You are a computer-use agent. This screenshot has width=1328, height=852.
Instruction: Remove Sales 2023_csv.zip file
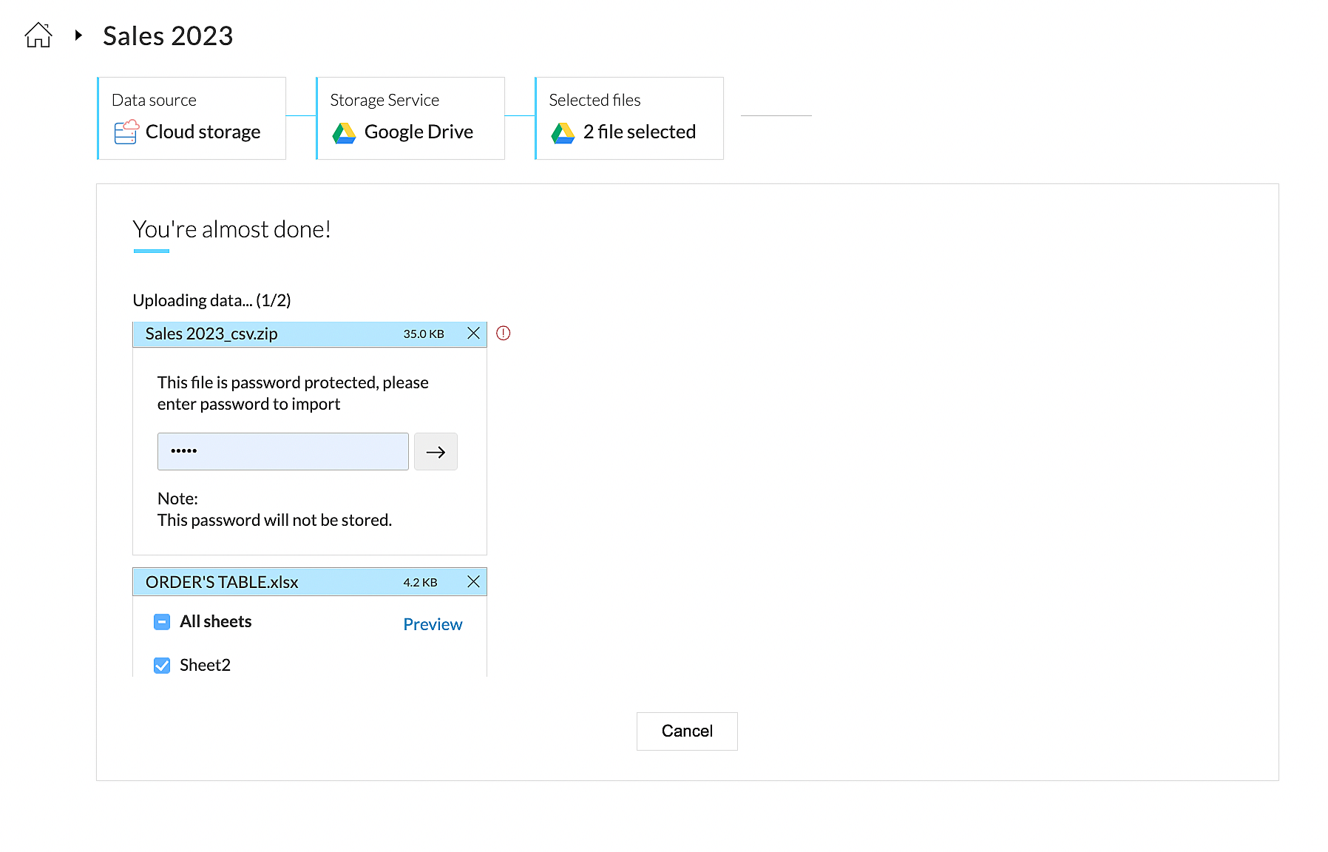click(x=473, y=334)
